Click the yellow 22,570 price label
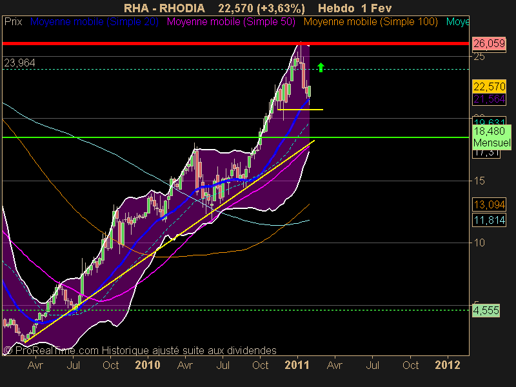This screenshot has width=516, height=387. 489,86
